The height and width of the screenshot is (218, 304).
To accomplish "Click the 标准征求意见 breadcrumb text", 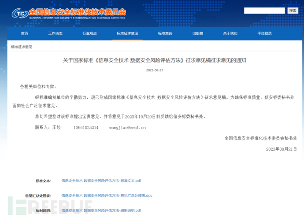I will (x=22, y=47).
